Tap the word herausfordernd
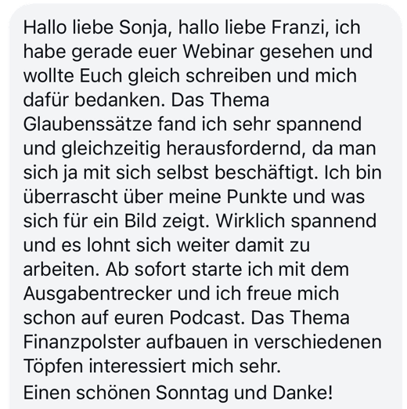The height and width of the screenshot is (409, 407). tap(236, 148)
